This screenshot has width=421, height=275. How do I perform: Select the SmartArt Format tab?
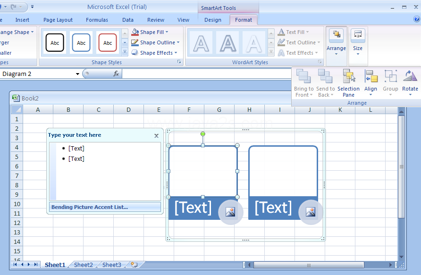point(244,20)
